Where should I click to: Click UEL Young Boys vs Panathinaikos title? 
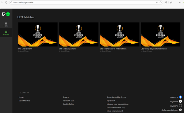[x=154, y=49]
